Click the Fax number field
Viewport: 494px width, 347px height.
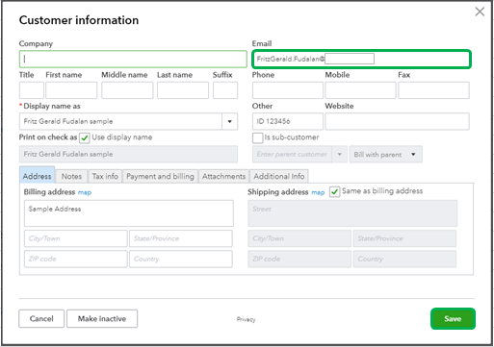pyautogui.click(x=433, y=90)
